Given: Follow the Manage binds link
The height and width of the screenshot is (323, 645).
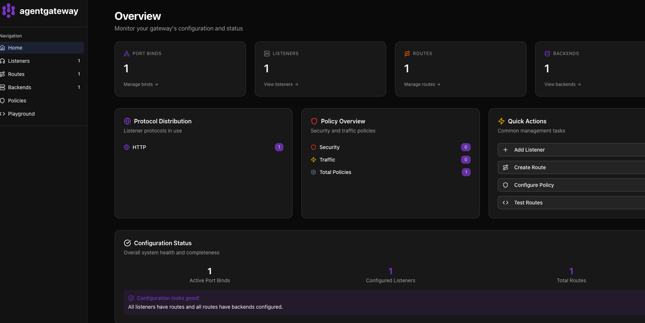Looking at the screenshot, I should pos(141,84).
